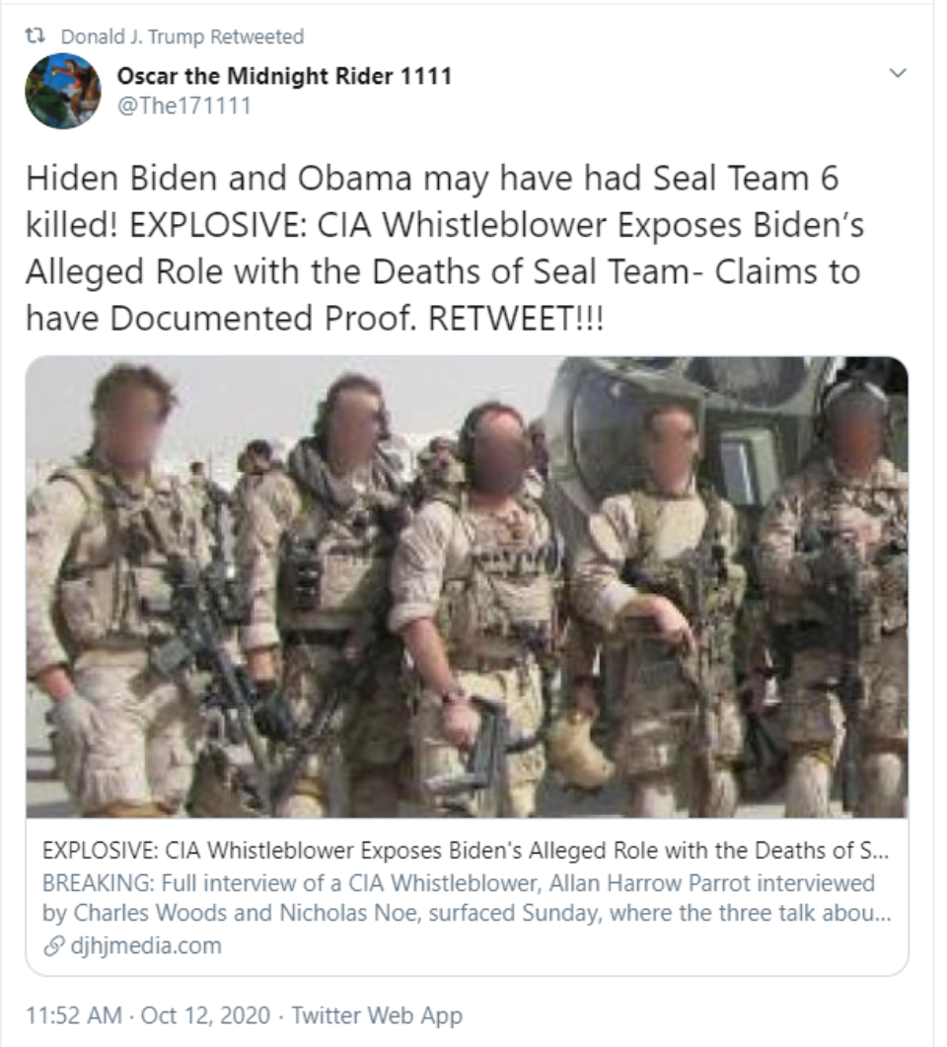Click the tweet line "have Documented Proof."
947x1047 pixels.
pyautogui.click(x=222, y=319)
